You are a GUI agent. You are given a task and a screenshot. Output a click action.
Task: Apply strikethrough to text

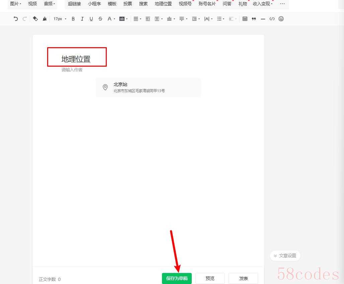coord(100,19)
